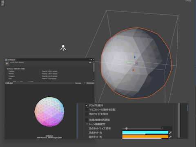This screenshot has width=196, height=147.
Task: Click the 頂点ドット サイズ倍率 slider handle
Action: coord(127,128)
